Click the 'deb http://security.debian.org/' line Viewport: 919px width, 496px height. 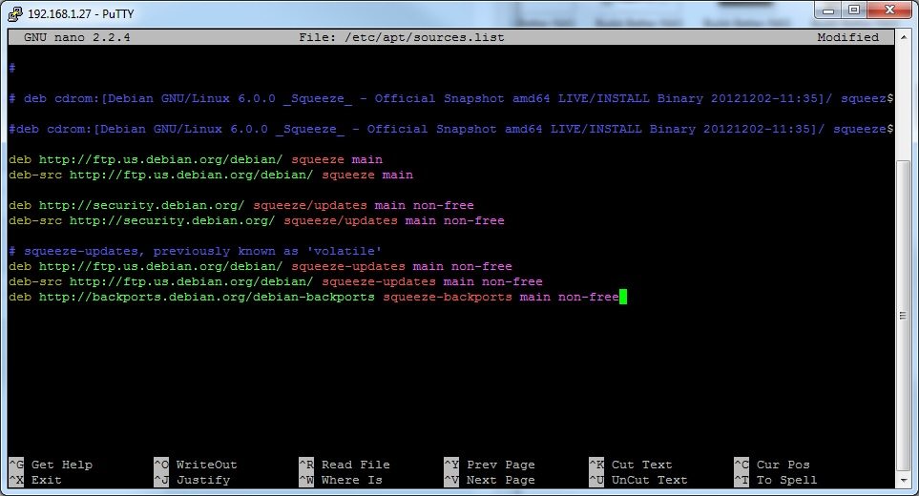coord(241,205)
